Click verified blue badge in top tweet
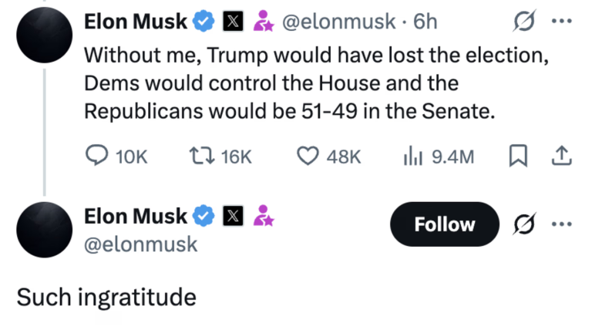Image resolution: width=592 pixels, height=330 pixels. 203,22
